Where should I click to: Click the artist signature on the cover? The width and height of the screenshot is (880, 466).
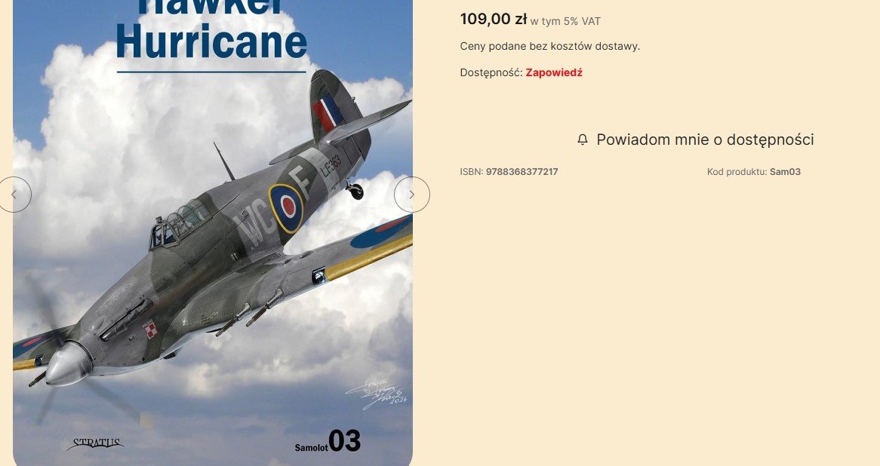[376, 395]
